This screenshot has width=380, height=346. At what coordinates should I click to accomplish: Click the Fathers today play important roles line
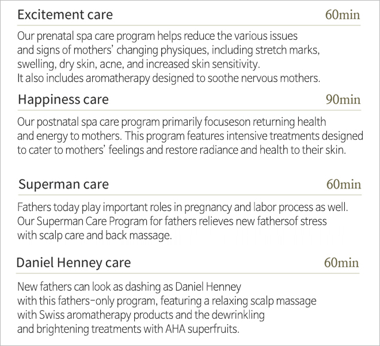point(183,208)
